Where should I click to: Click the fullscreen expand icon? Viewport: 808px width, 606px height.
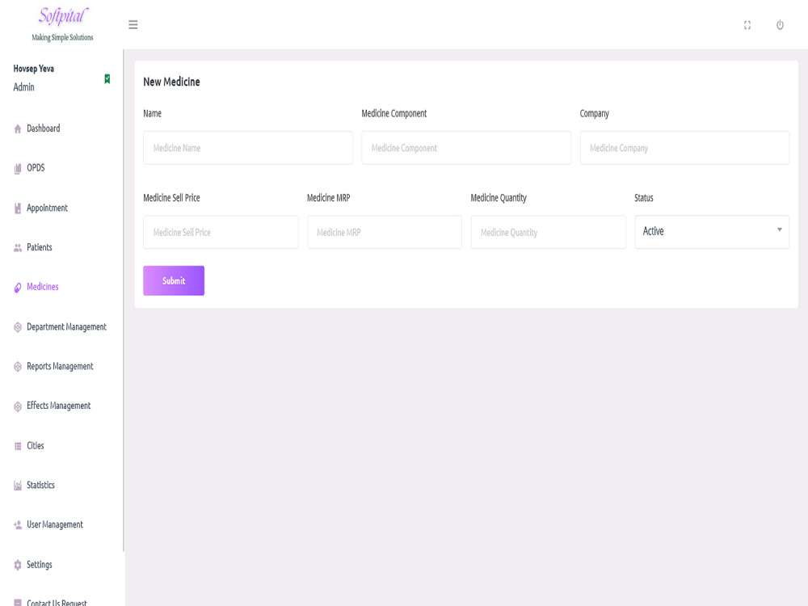tap(747, 25)
